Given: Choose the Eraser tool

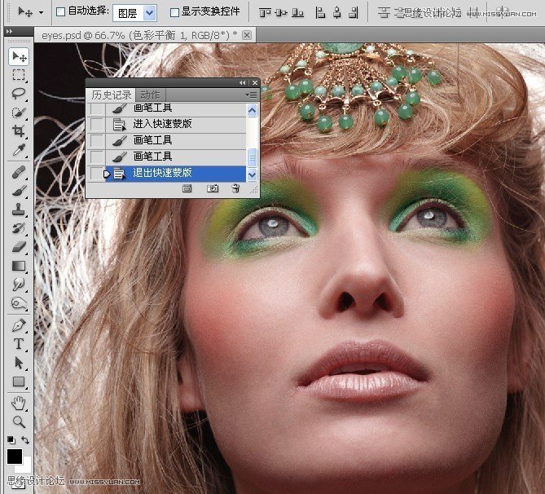Looking at the screenshot, I should pyautogui.click(x=19, y=246).
